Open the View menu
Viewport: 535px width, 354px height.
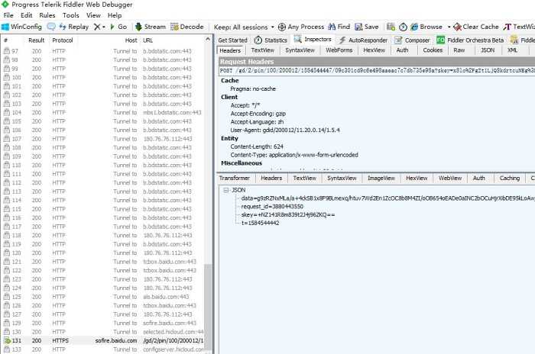[93, 15]
